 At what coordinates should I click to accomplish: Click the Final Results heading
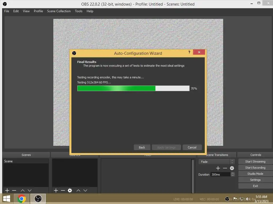[x=87, y=62]
